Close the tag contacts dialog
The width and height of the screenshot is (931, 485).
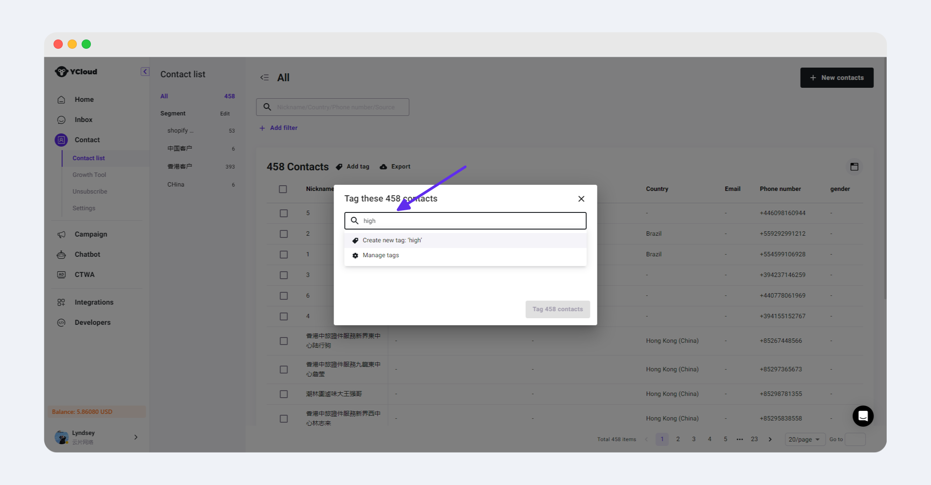click(581, 199)
